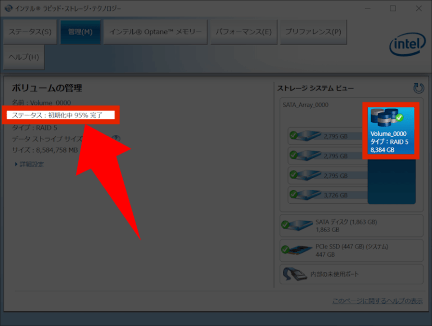
Task: Refresh the storage system view
Action: (418, 88)
